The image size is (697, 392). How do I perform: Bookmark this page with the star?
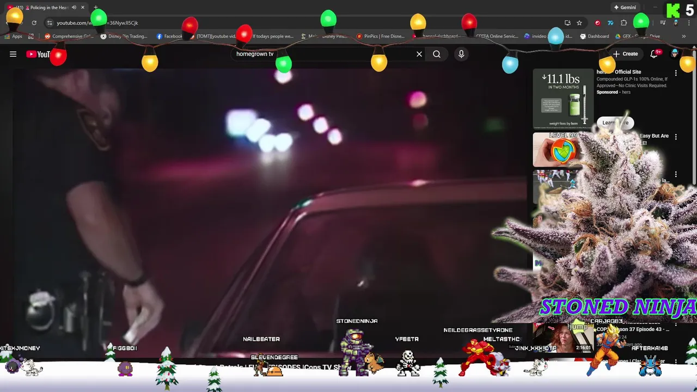coord(579,23)
